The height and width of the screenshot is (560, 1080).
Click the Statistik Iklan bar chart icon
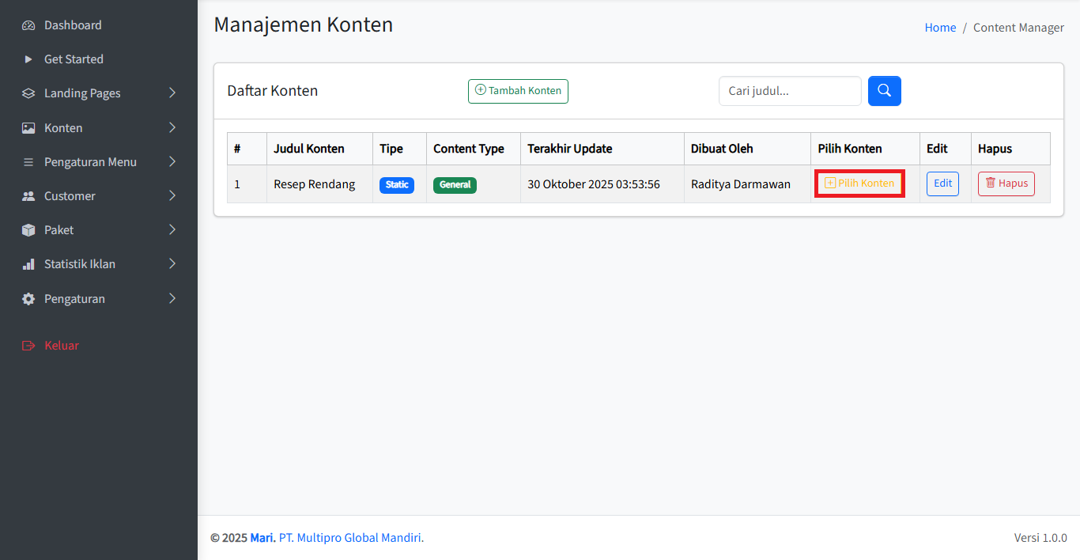(28, 264)
